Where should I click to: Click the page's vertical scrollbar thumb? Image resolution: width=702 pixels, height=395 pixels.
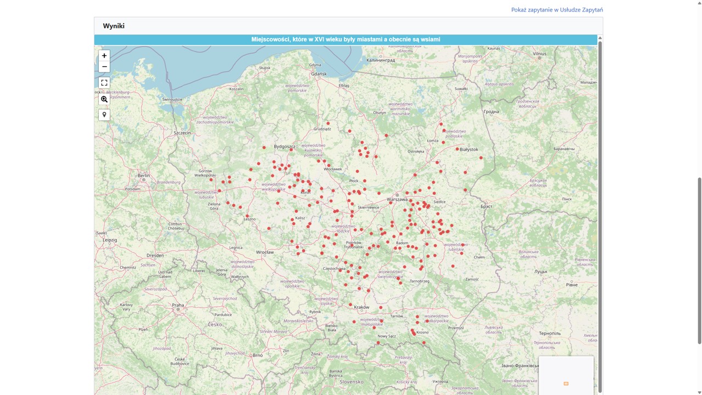[x=699, y=261]
